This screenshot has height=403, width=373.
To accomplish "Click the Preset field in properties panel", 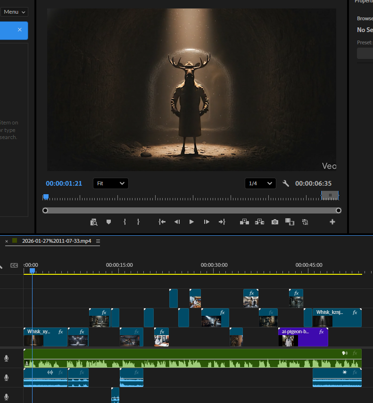I will (365, 53).
